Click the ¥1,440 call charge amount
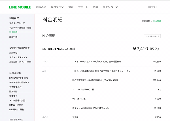This screenshot has height=121, width=170. tap(157, 80)
